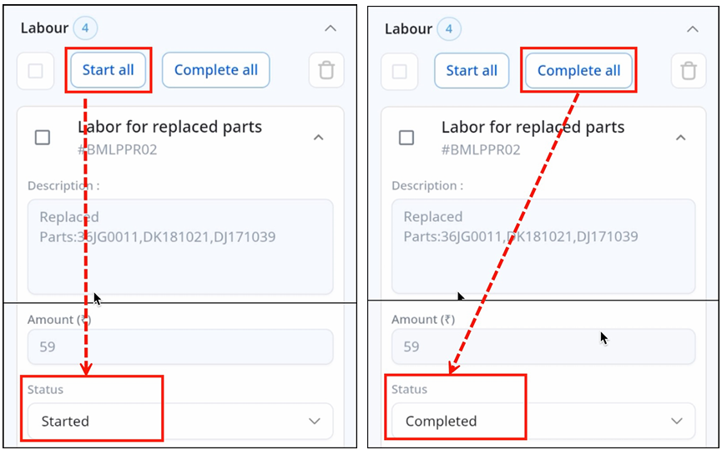Screen dimensions: 722x450
Task: Collapse the Labour section in the right panel
Action: (x=692, y=29)
